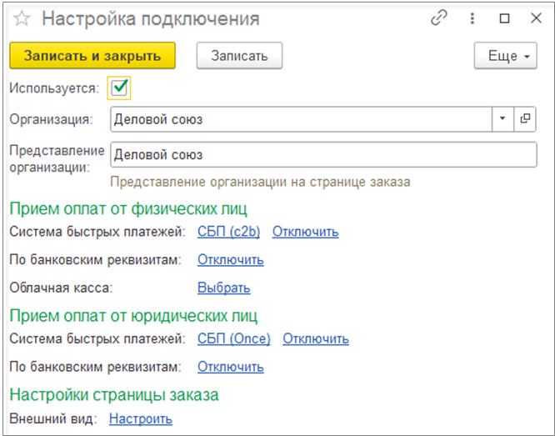Add window to favorites with star icon
This screenshot has height=436, width=555.
(x=22, y=19)
